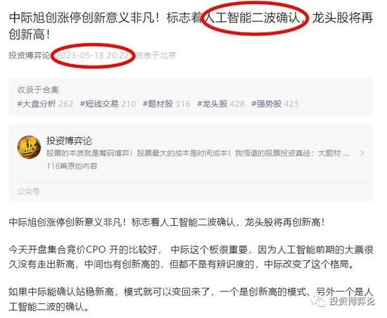Open the account card chevron arrow

tap(362, 153)
